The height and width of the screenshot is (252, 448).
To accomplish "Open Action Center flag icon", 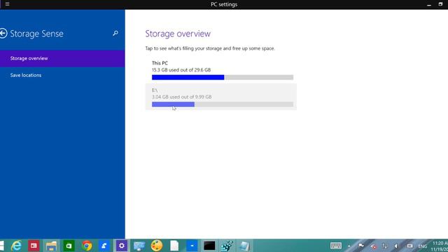I will point(361,246).
